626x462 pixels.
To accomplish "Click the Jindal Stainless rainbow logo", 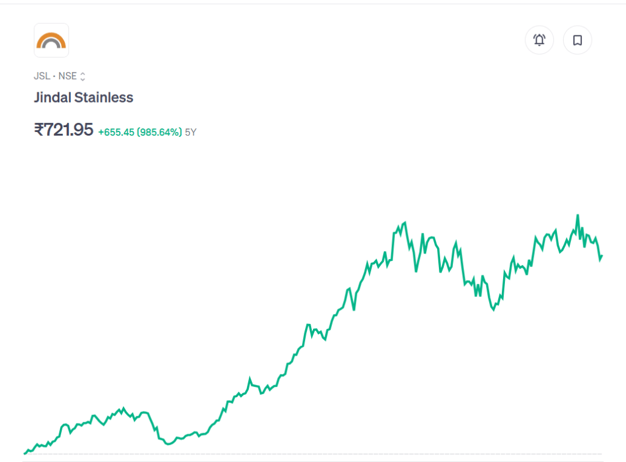I will (51, 40).
